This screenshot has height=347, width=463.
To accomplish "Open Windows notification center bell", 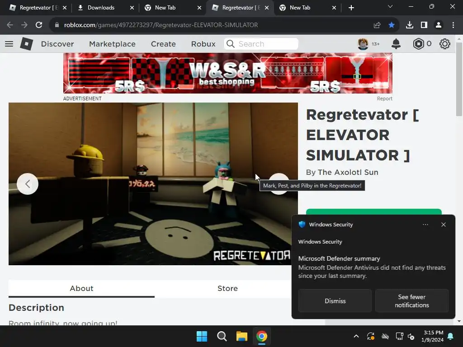I will pos(451,336).
